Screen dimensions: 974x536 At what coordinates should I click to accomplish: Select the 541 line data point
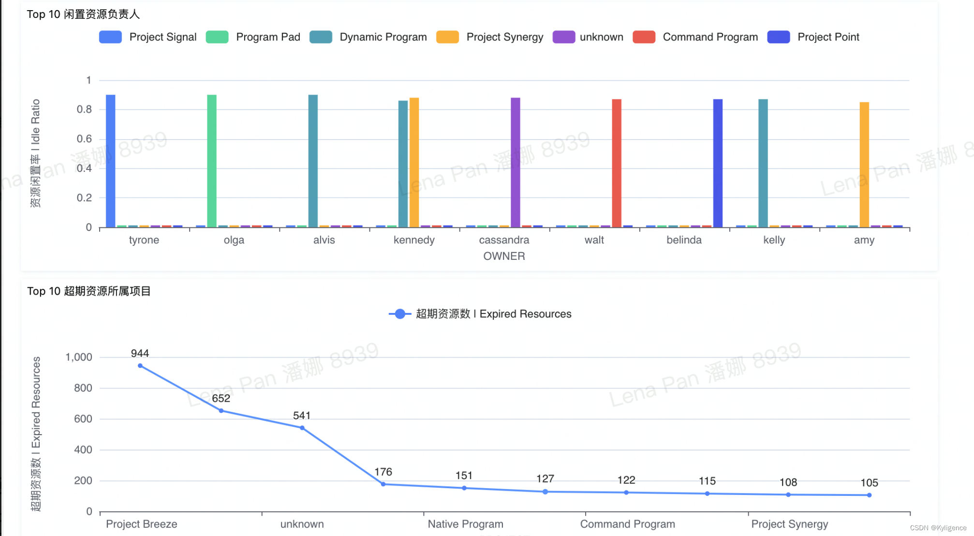pos(302,428)
